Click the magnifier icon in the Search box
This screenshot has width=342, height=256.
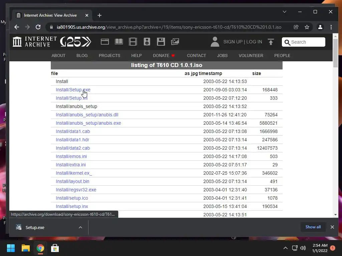287,42
